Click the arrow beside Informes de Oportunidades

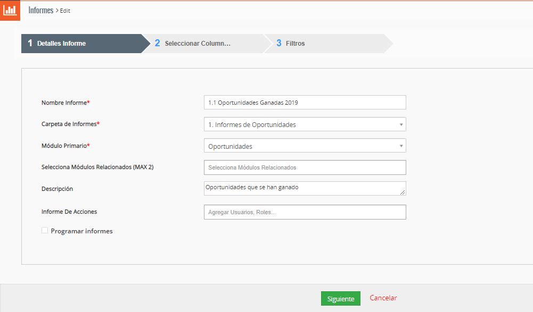click(401, 124)
